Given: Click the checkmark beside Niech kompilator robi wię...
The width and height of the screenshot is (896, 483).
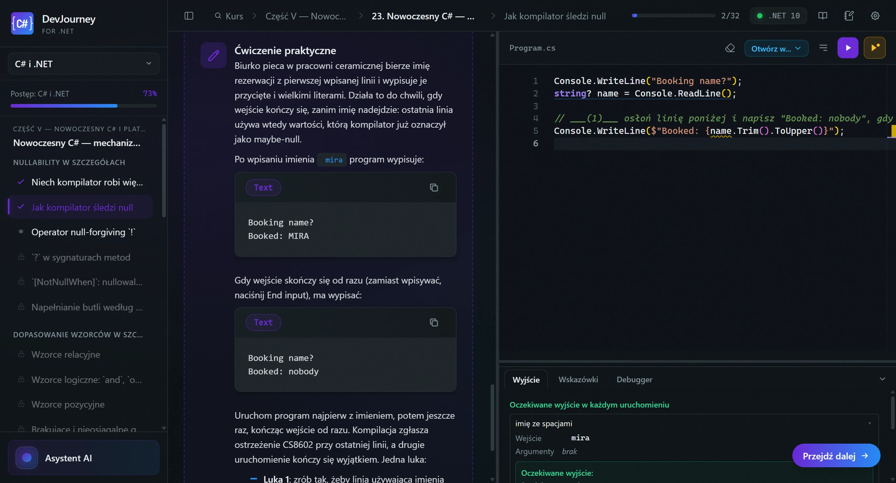Looking at the screenshot, I should (x=21, y=182).
